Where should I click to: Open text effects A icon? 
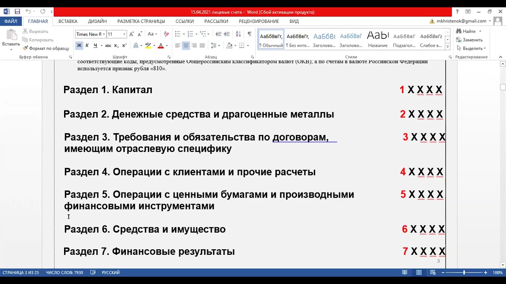[x=136, y=46]
